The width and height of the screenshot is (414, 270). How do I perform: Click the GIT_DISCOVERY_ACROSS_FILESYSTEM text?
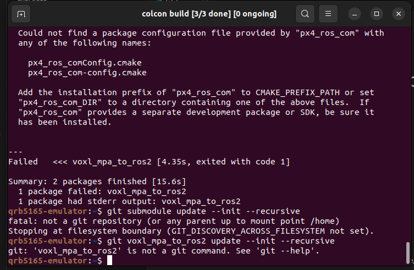[248, 231]
